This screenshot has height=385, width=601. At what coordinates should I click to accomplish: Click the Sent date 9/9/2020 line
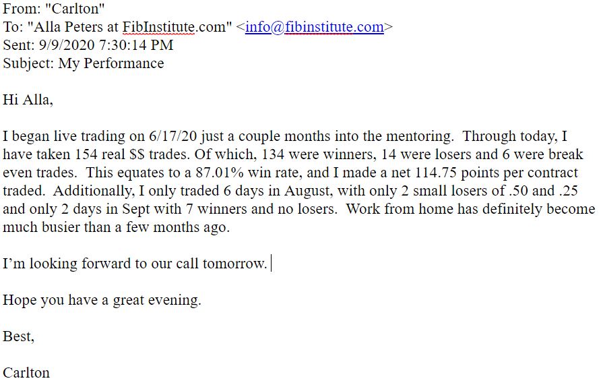click(x=88, y=45)
